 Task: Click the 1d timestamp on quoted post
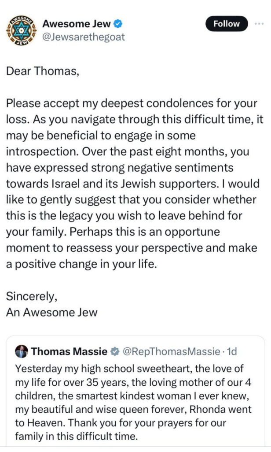click(x=231, y=352)
